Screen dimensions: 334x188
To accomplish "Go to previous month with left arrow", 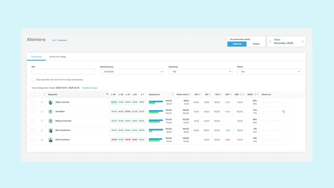I will [270, 42].
